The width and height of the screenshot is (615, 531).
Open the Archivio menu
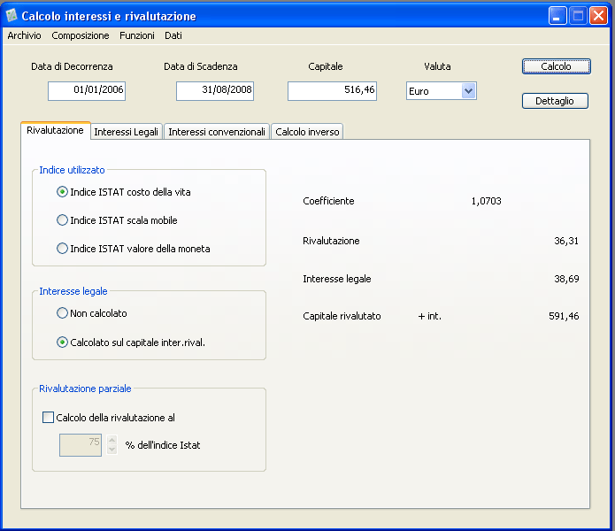(x=24, y=35)
